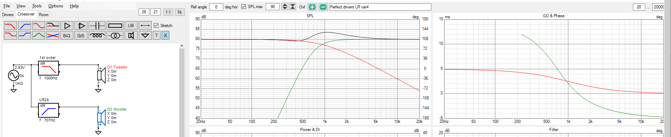
Task: Add a wire connection
Action: pos(145,26)
